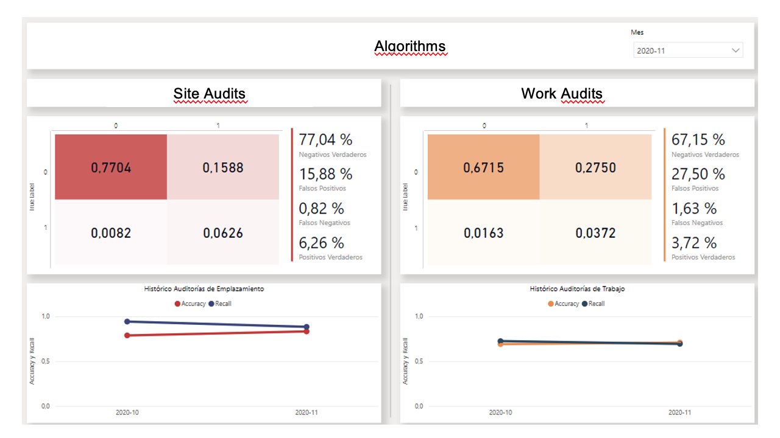Open the Mes dropdown showing 2020-11
The width and height of the screenshot is (780, 438).
coord(688,50)
